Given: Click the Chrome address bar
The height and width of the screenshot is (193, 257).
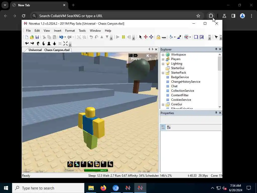Looking at the screenshot, I should (117, 16).
